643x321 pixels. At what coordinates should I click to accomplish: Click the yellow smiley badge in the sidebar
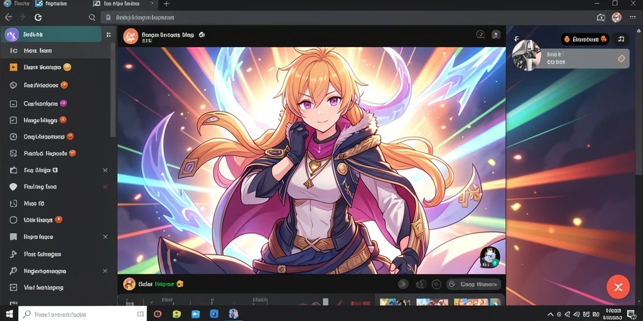[x=67, y=67]
